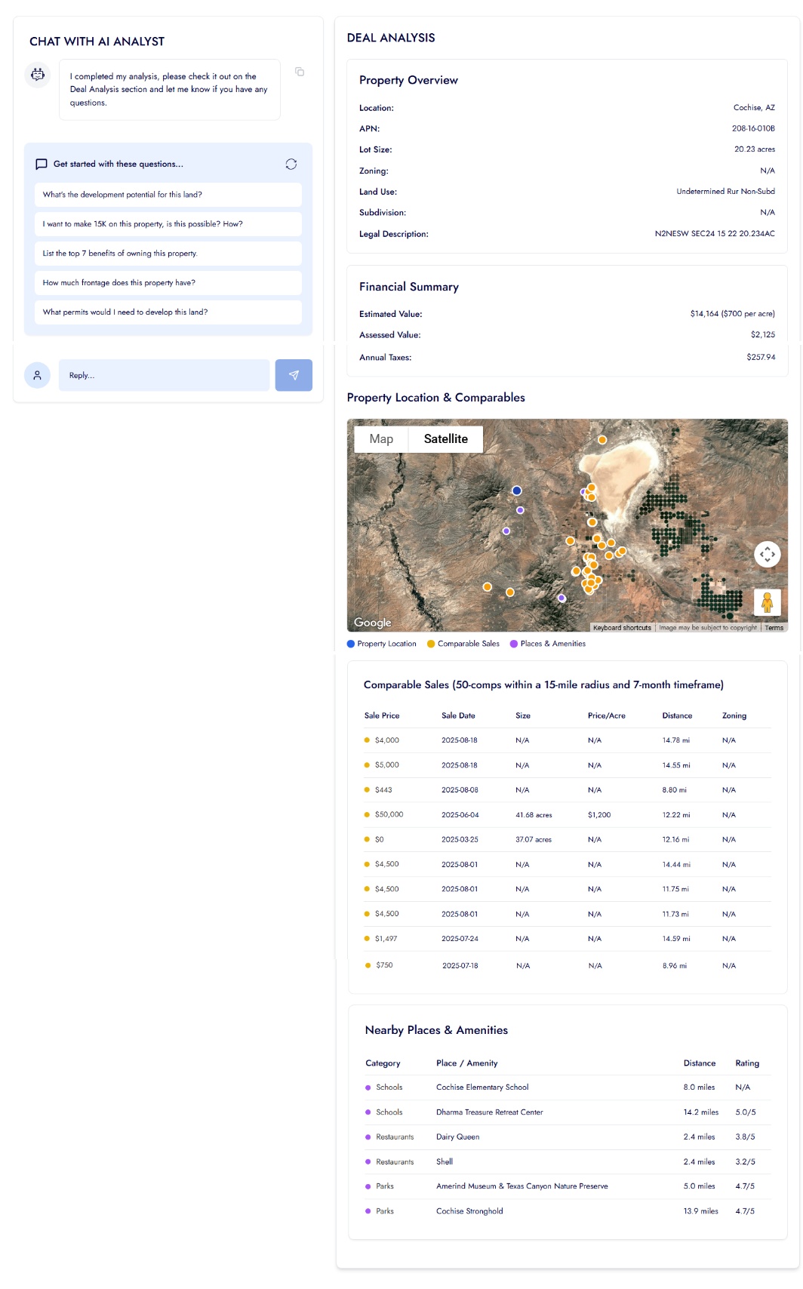The image size is (803, 1289).
Task: Click the Land Use value Undetermined Rur Non-Subd
Action: pos(726,192)
